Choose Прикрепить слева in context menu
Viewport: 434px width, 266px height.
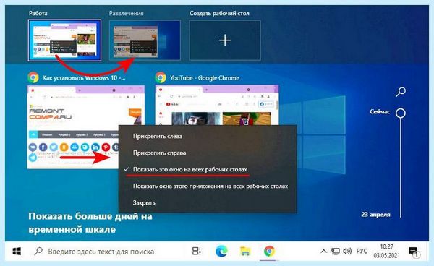(x=158, y=136)
